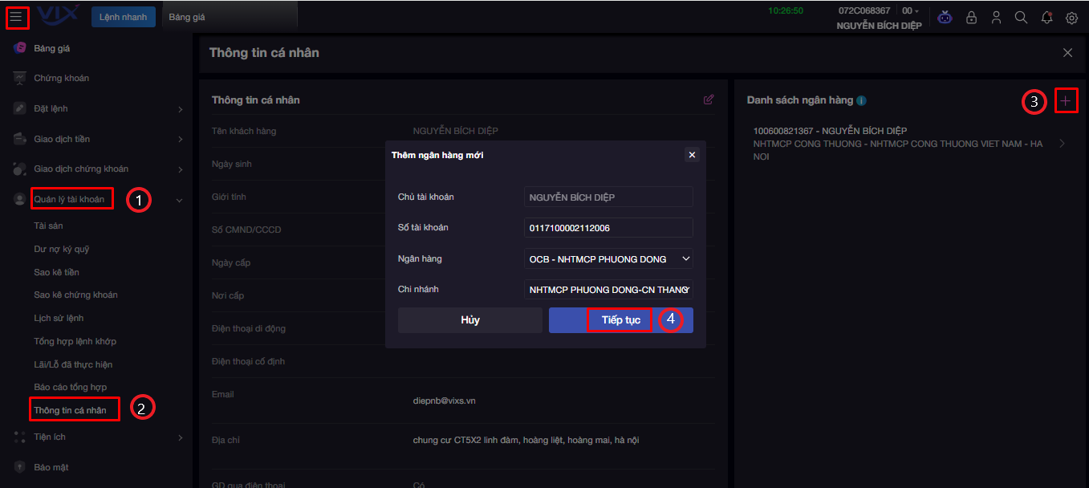
Task: Click the Số tài khoản input field
Action: 608,228
